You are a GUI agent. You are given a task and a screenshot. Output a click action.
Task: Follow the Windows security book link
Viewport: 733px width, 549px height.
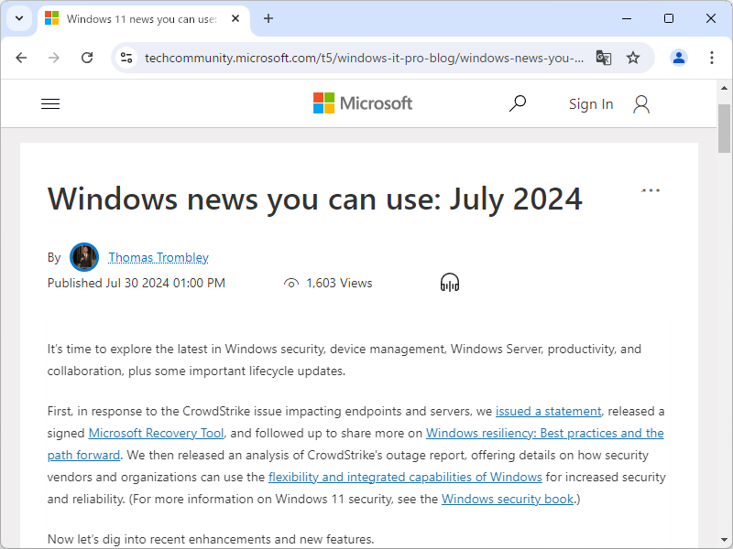click(506, 499)
